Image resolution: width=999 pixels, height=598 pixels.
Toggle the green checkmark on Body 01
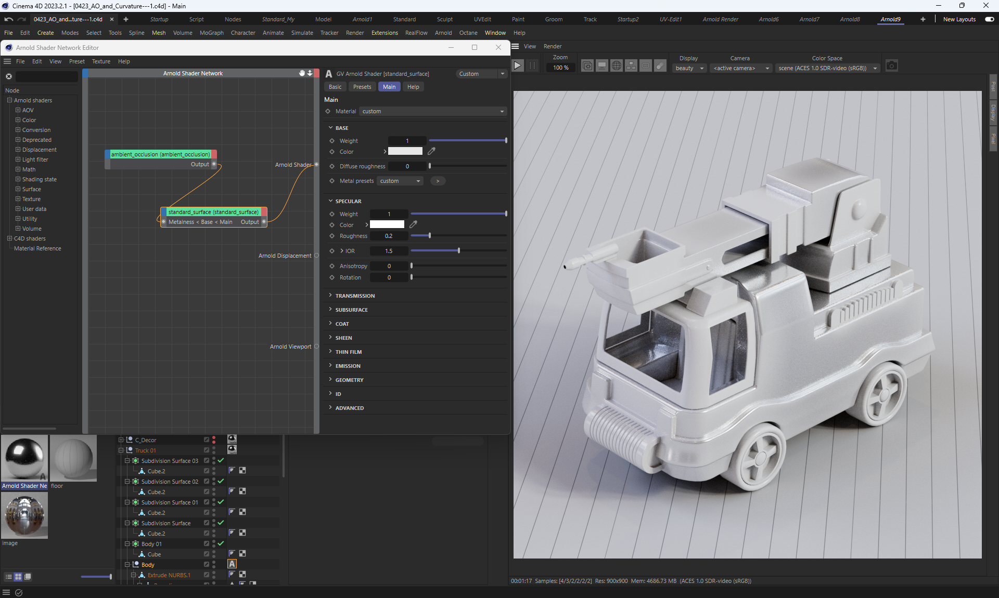pyautogui.click(x=221, y=543)
